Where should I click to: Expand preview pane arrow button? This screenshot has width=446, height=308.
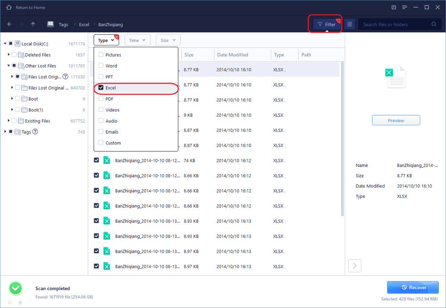[355, 266]
